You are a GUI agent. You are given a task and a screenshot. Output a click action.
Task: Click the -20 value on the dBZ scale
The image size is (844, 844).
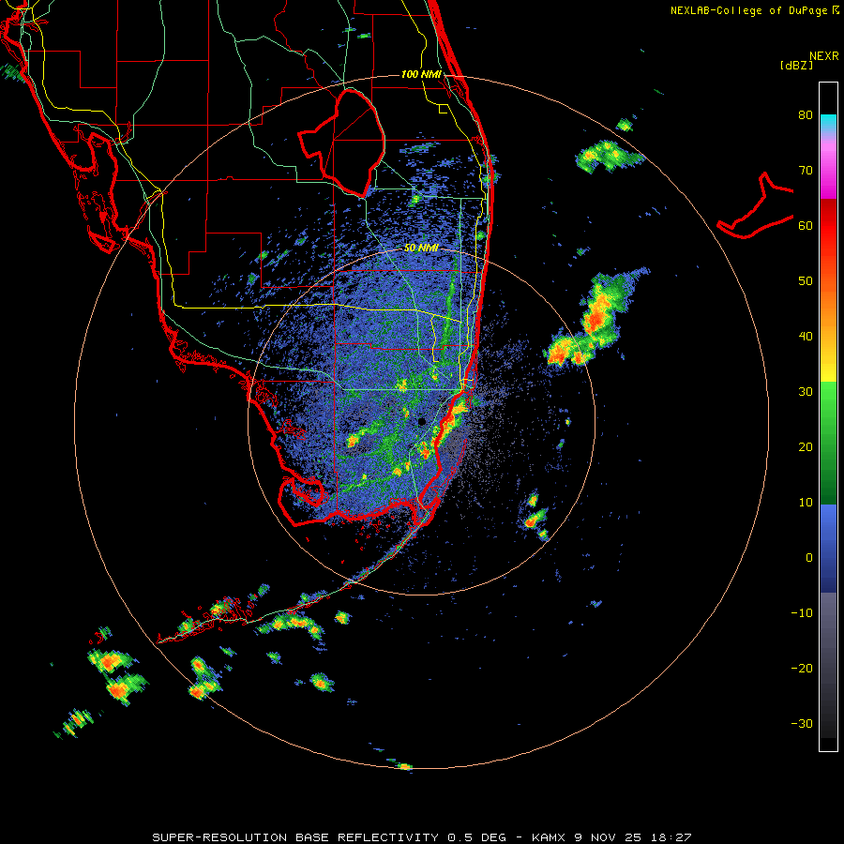[x=802, y=668]
